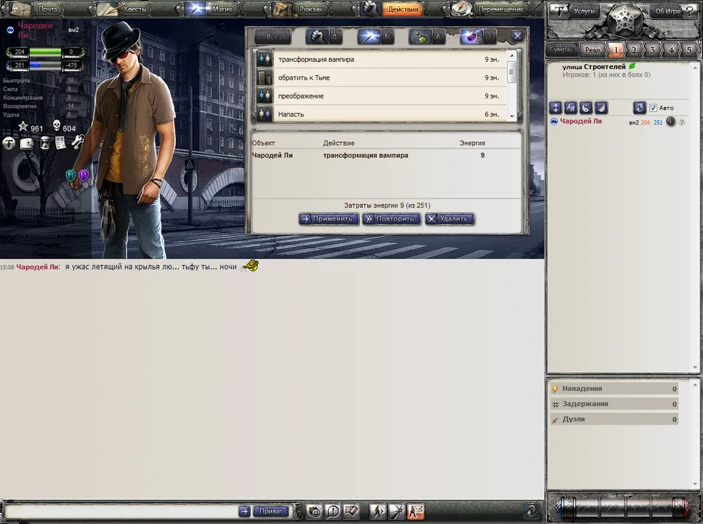Click hourglass icon under character stats
The width and height of the screenshot is (703, 524).
point(45,143)
